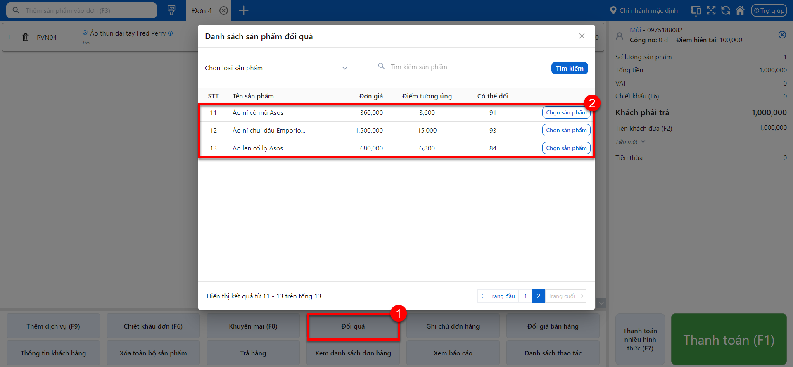Click the Tìm kiếm sản phẩm search field

click(x=454, y=67)
